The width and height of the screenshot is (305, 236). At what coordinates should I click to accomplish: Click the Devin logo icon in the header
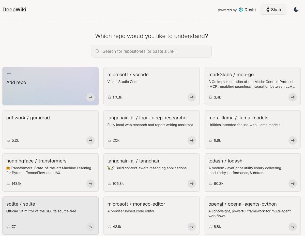pos(241,10)
